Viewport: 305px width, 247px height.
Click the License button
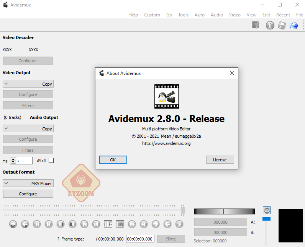click(x=220, y=160)
